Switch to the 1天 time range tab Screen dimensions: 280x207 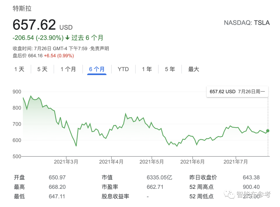tap(19, 69)
